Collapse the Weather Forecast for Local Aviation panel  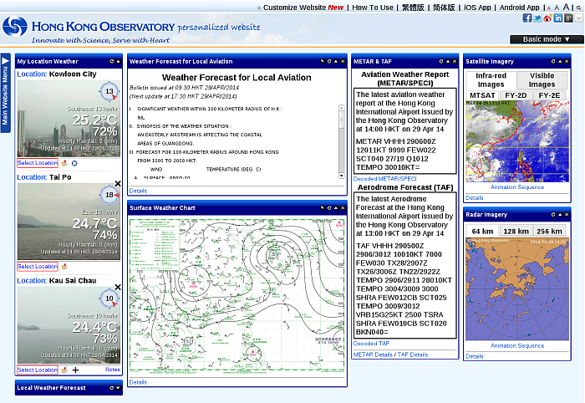click(x=336, y=61)
